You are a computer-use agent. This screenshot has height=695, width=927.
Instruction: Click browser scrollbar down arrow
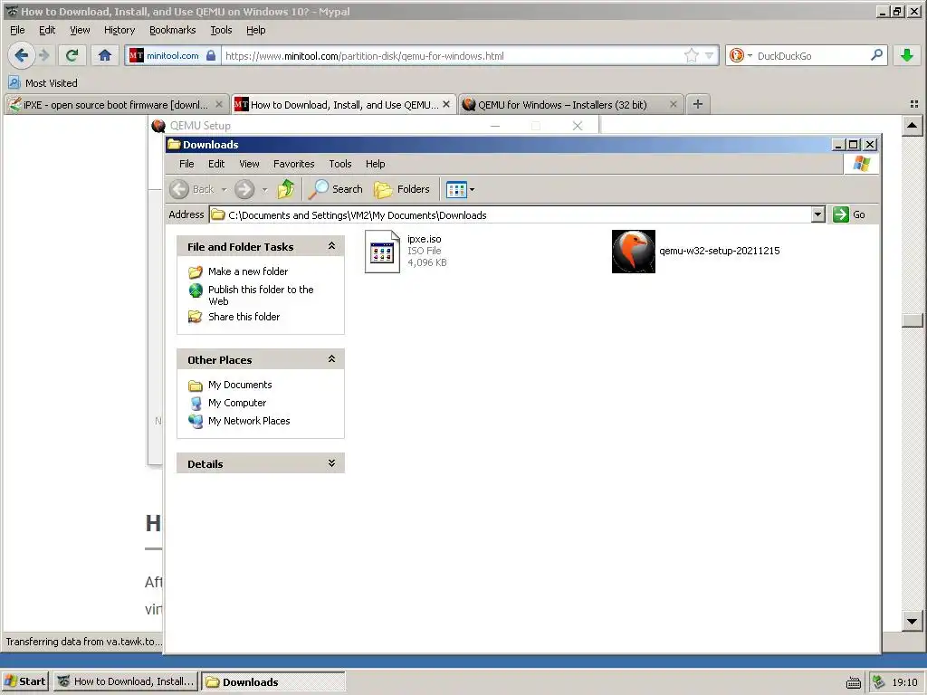913,621
